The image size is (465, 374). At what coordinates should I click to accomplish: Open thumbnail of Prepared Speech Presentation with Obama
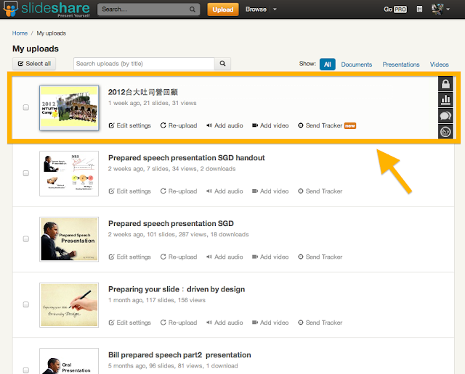pos(69,239)
